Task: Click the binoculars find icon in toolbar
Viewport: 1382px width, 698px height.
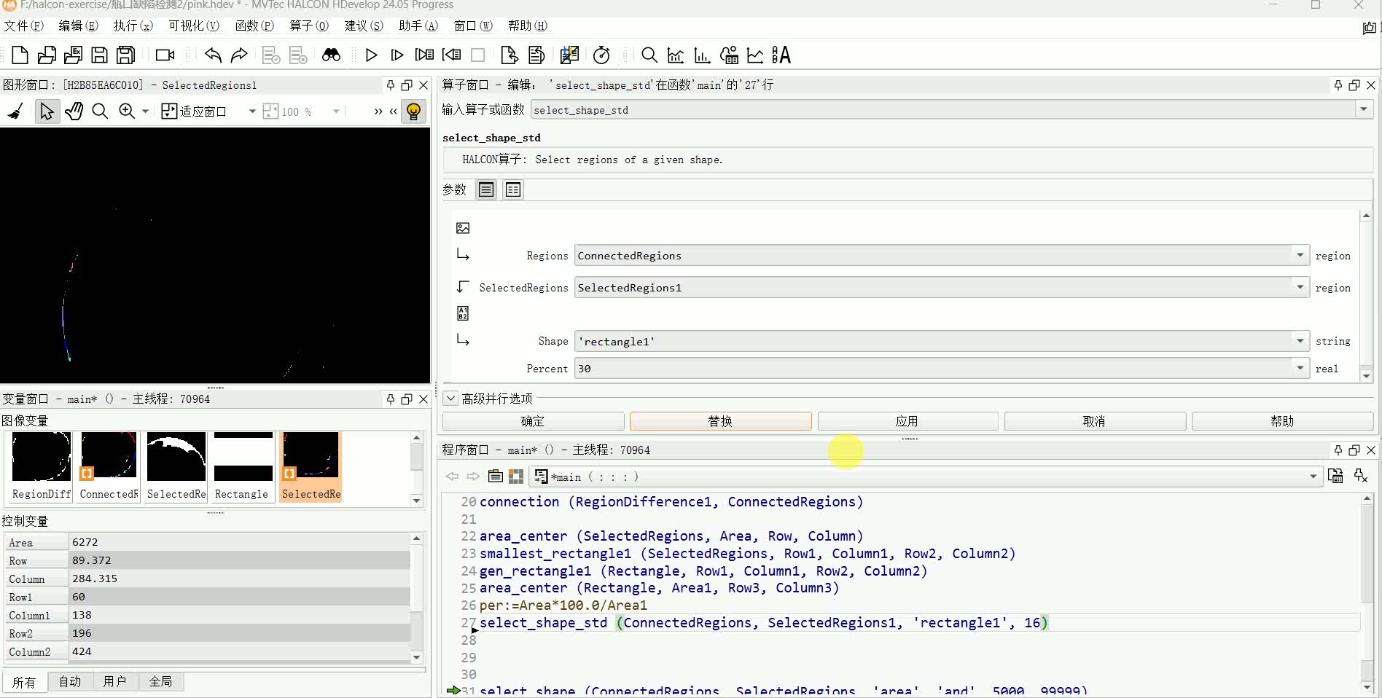Action: pos(331,55)
